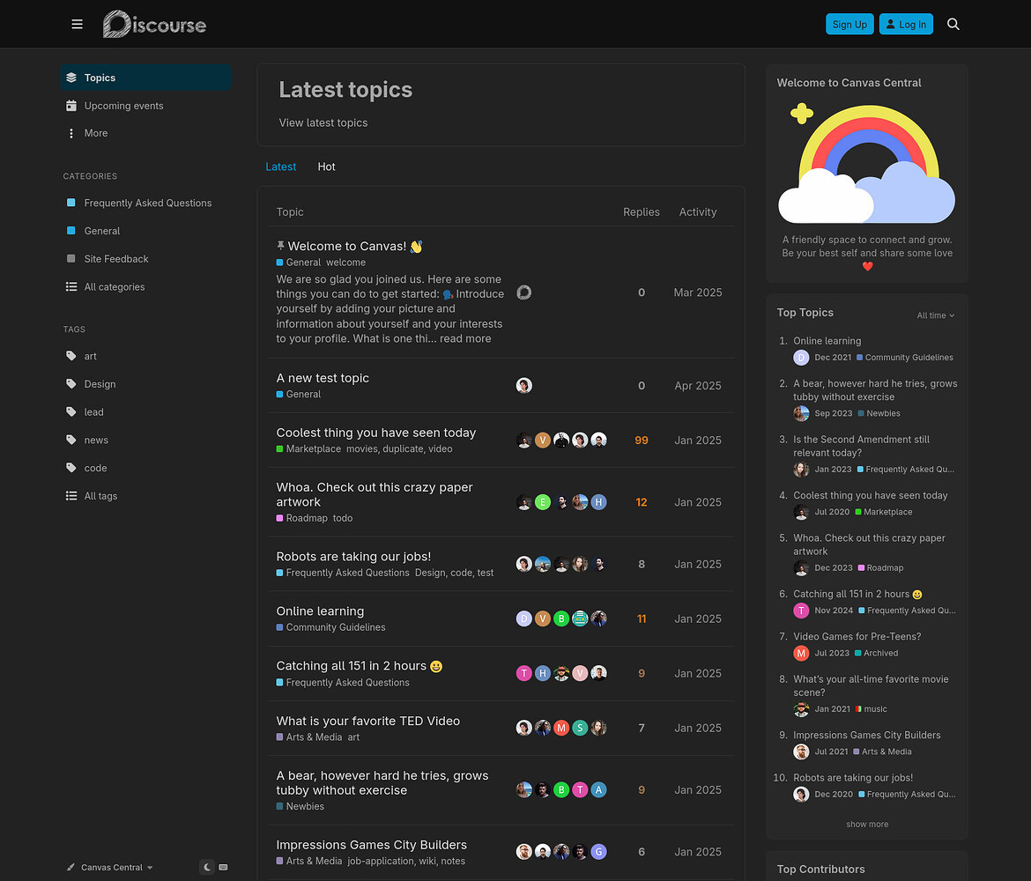Expand the More sidebar menu
This screenshot has width=1031, height=881.
pyautogui.click(x=95, y=133)
